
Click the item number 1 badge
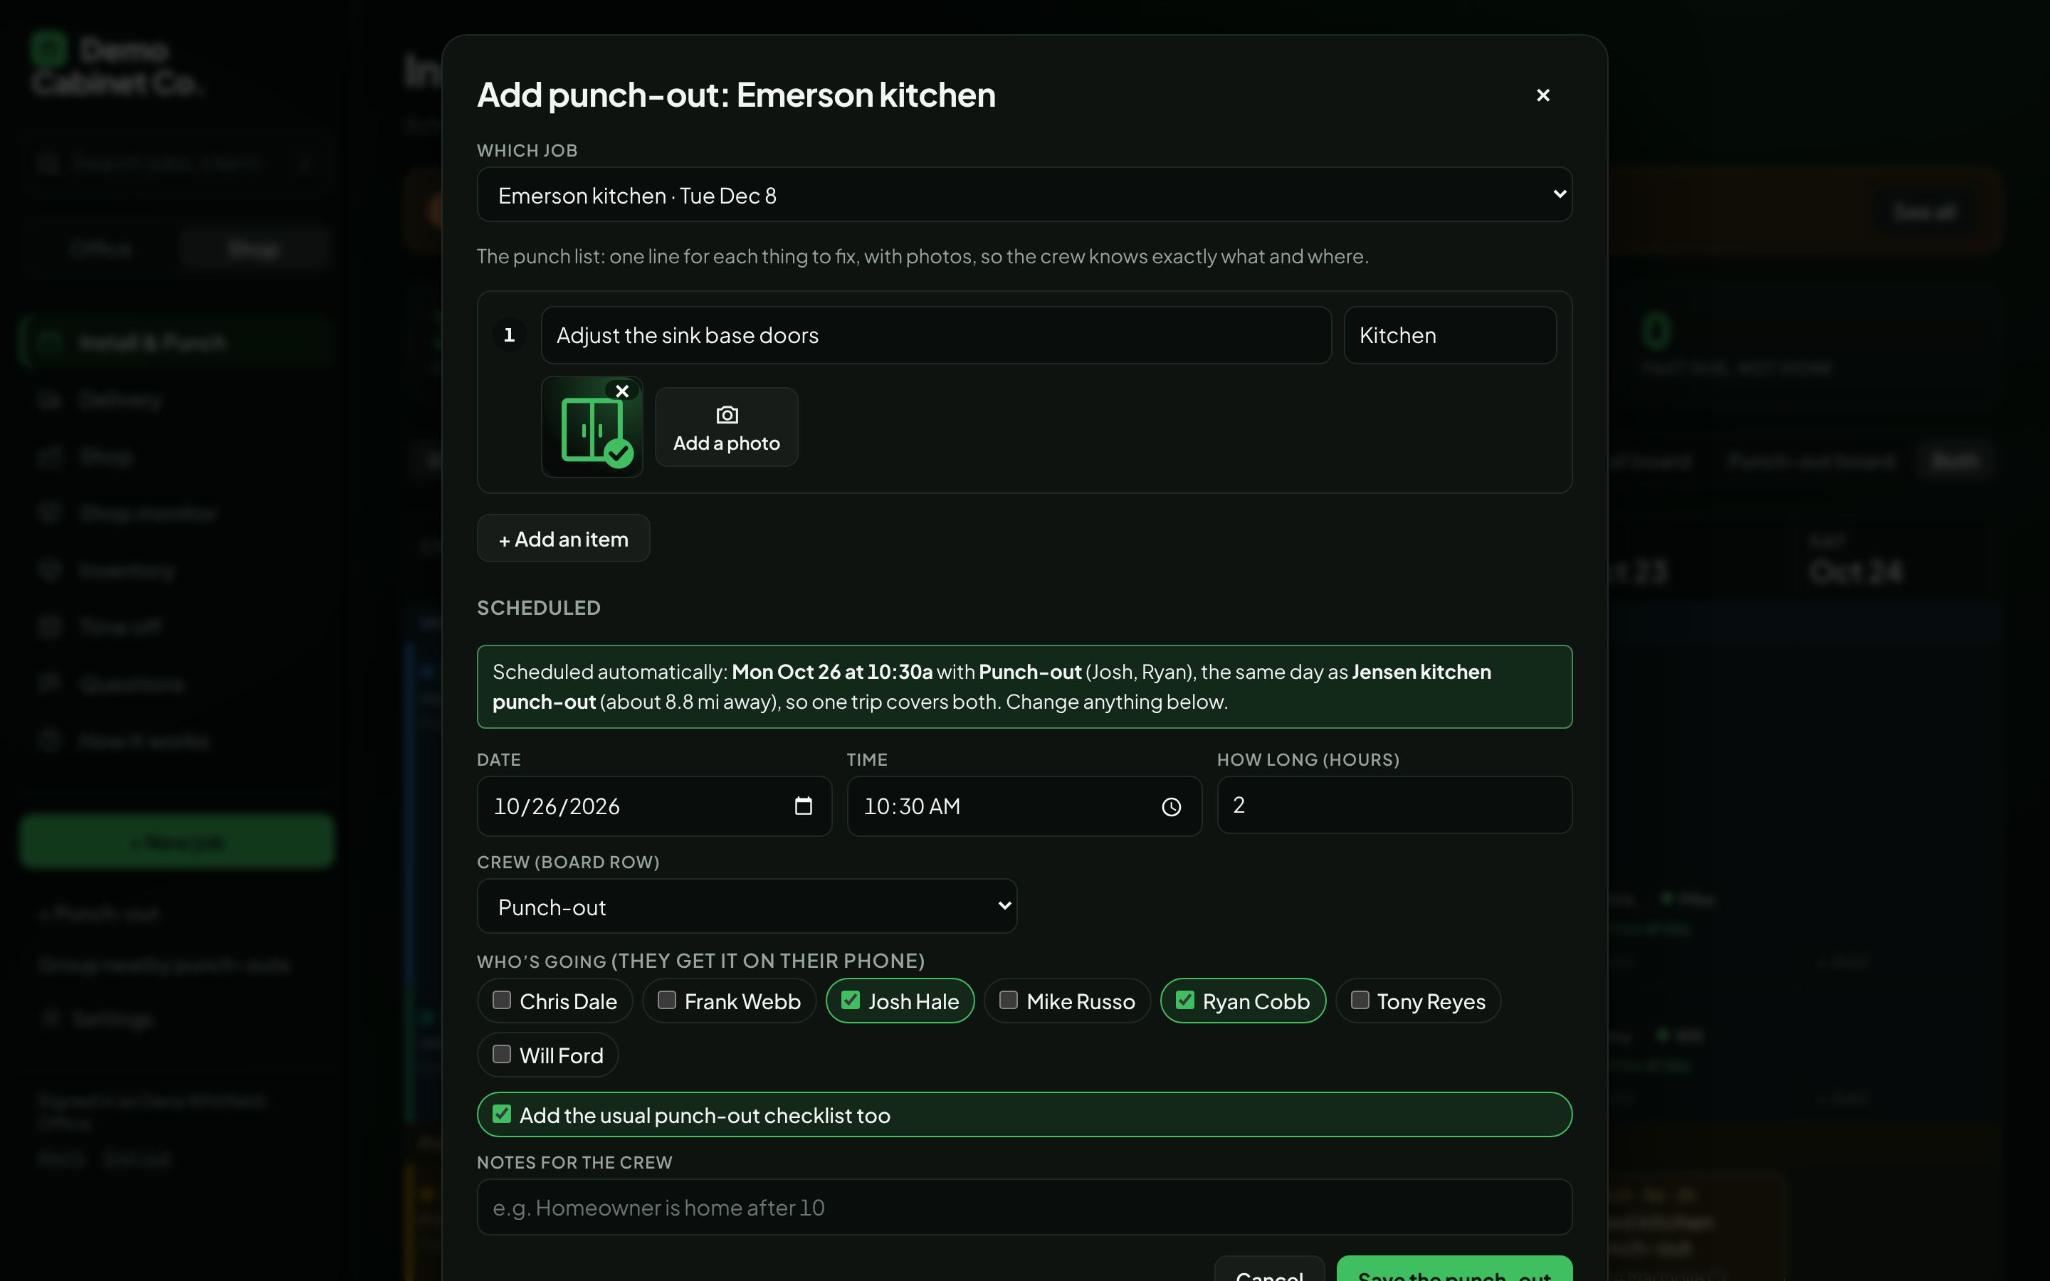[509, 335]
